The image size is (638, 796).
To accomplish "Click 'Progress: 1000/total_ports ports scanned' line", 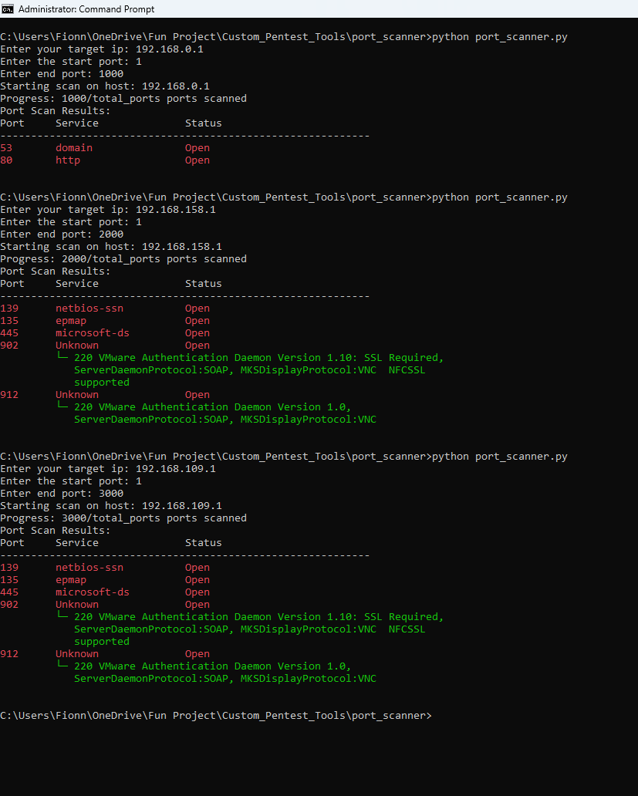I will [x=123, y=99].
